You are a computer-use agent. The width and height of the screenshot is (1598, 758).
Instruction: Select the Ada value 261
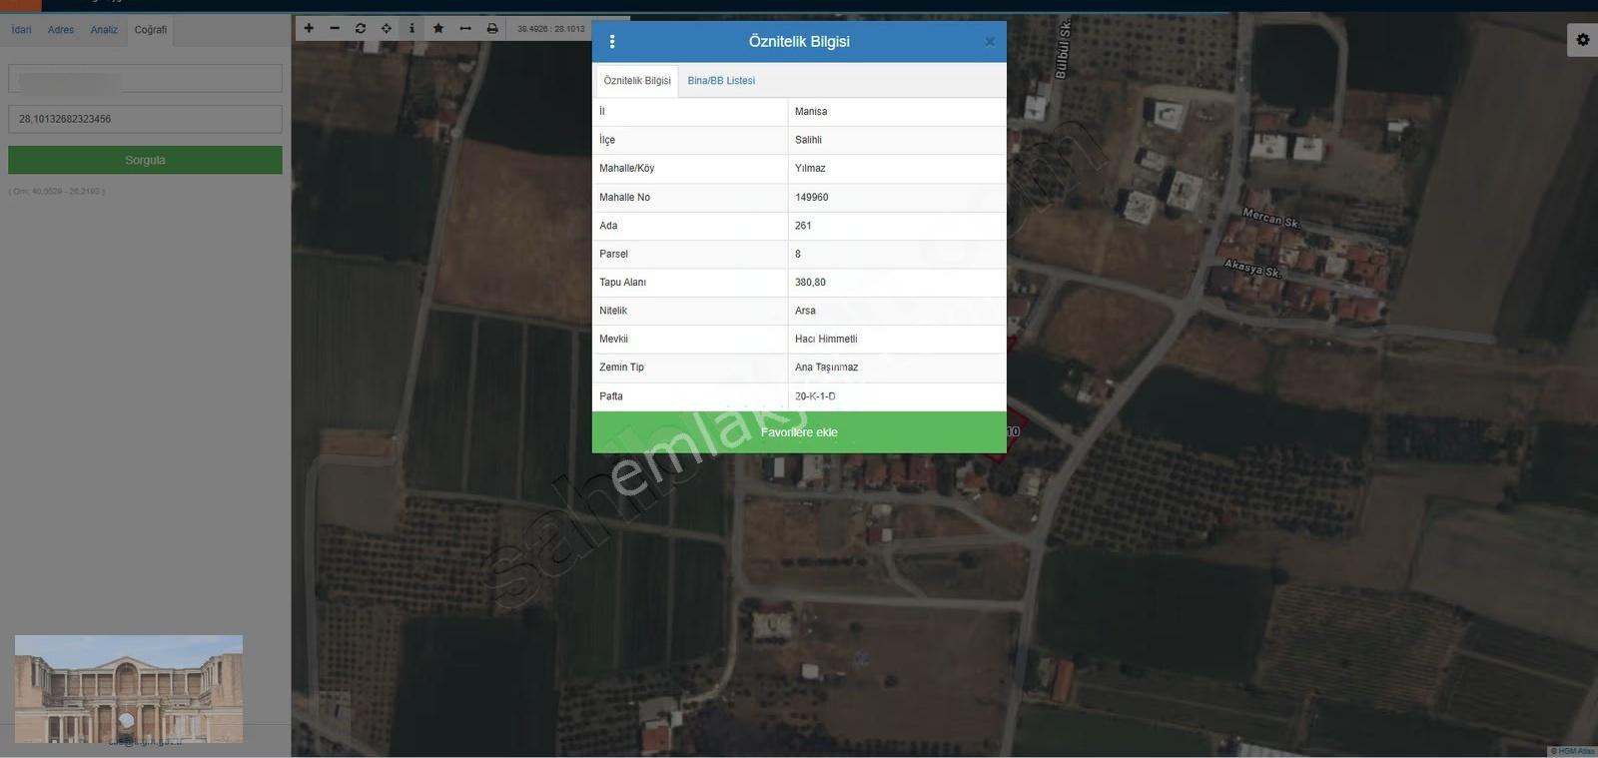click(803, 226)
